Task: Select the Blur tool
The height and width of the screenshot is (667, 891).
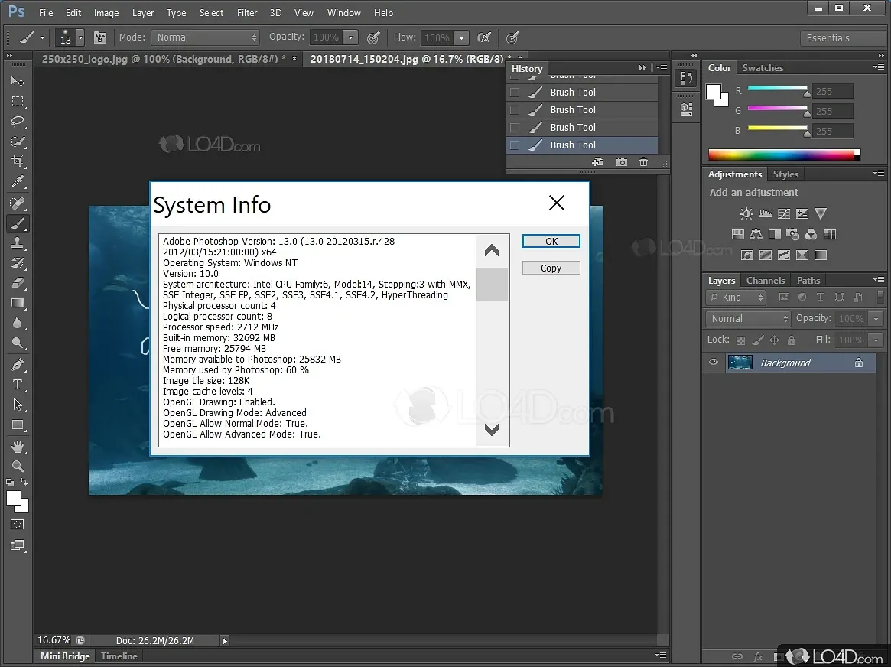Action: coord(18,323)
